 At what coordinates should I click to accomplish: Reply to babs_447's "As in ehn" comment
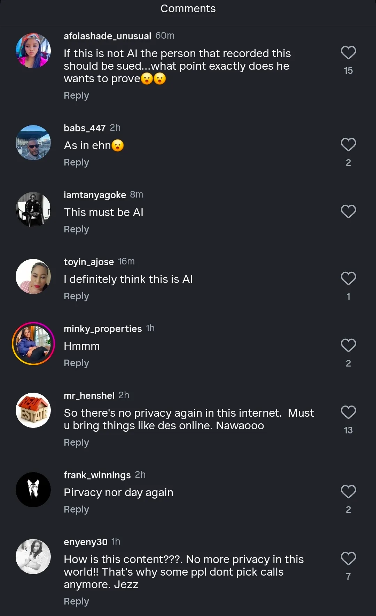[76, 162]
